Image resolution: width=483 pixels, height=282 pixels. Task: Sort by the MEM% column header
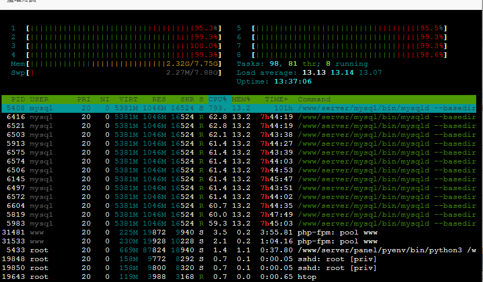pos(241,99)
